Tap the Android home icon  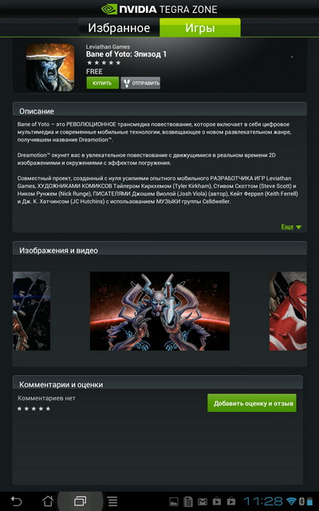click(x=48, y=501)
